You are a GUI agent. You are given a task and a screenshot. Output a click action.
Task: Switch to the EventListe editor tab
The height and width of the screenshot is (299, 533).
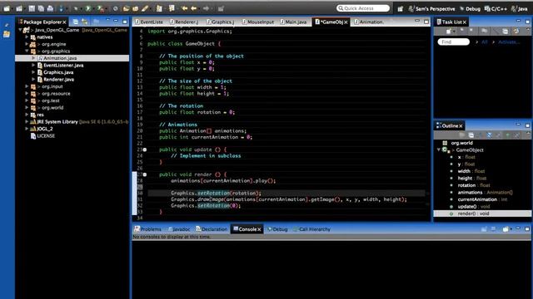tap(149, 22)
